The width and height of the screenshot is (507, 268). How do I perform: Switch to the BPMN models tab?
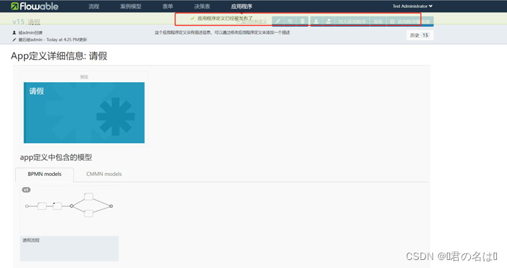click(45, 174)
